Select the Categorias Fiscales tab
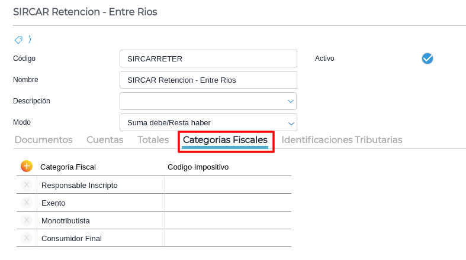The height and width of the screenshot is (260, 466). [x=225, y=140]
